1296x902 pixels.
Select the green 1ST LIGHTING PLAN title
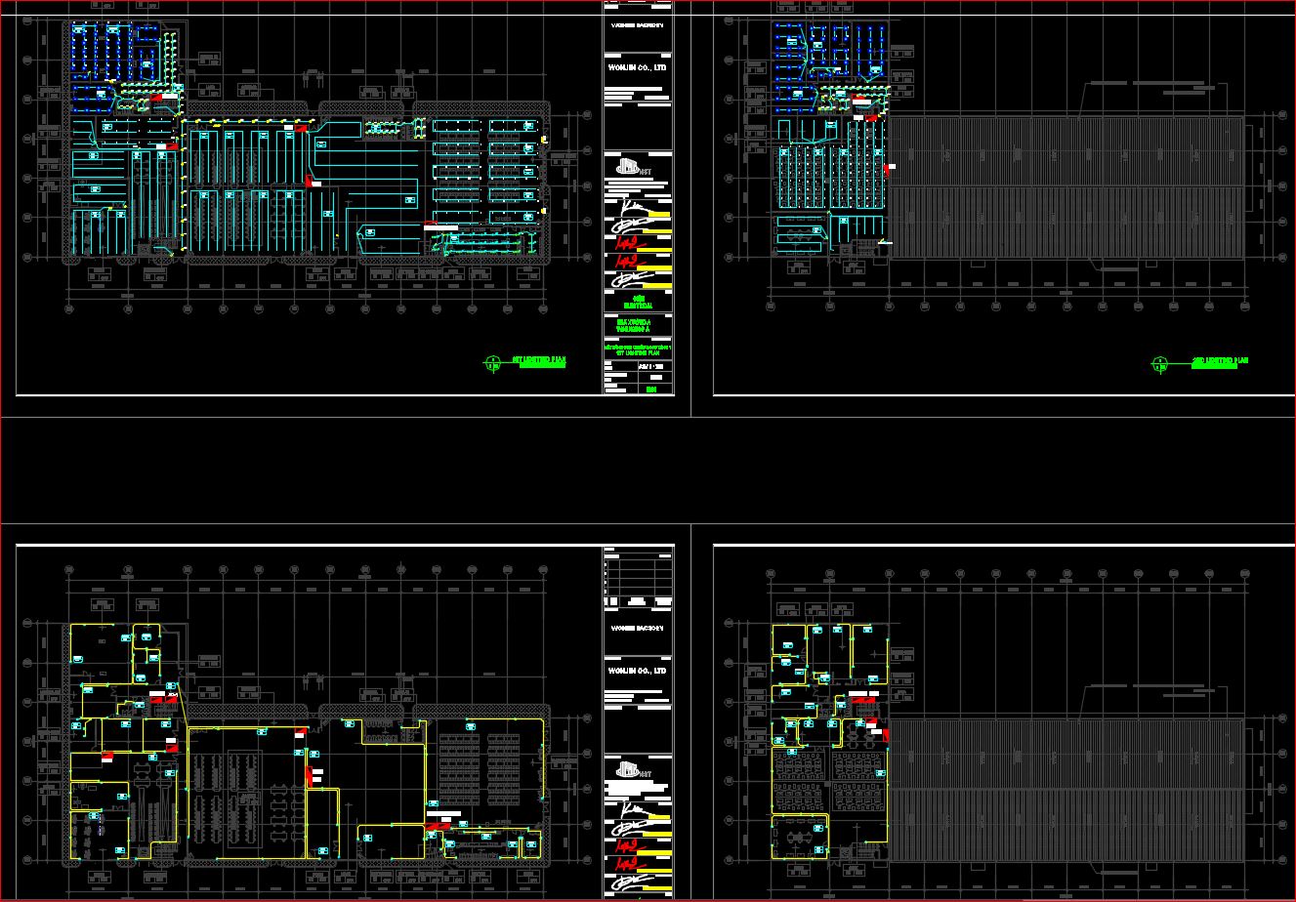point(539,360)
